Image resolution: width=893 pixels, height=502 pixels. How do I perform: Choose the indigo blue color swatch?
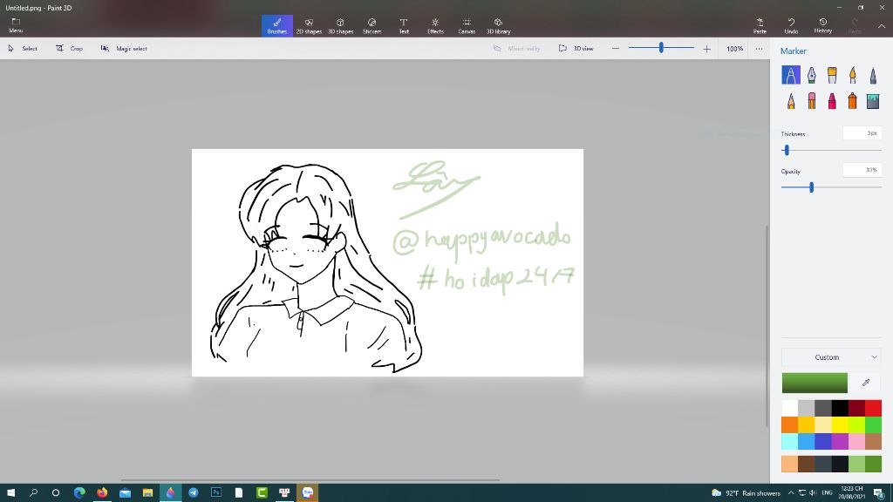[x=823, y=441]
